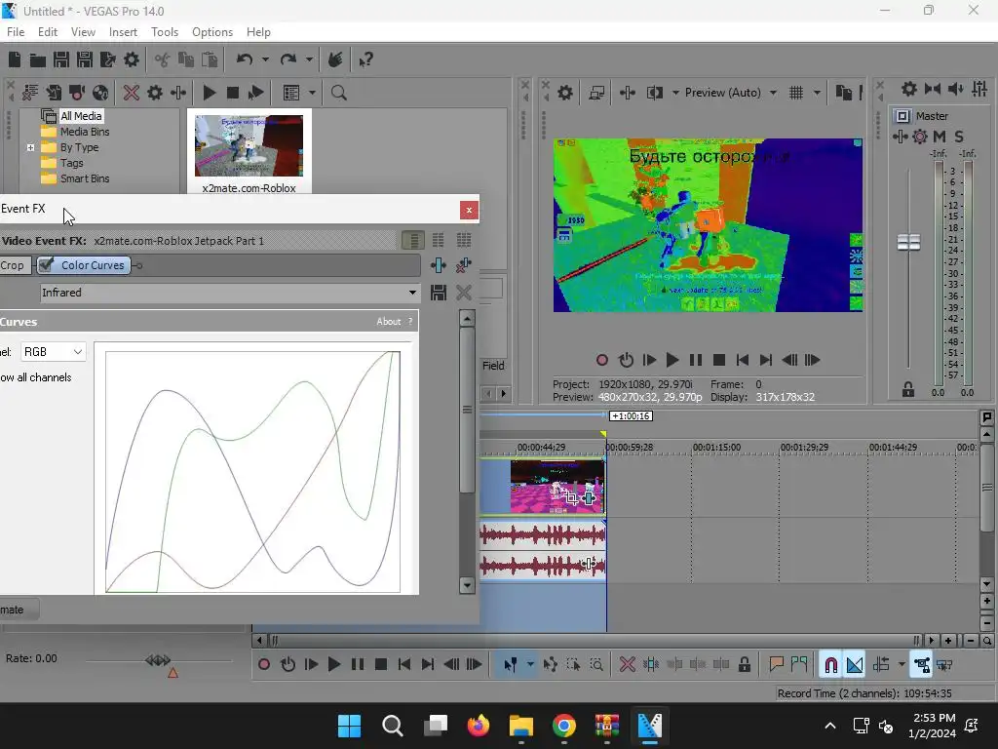This screenshot has width=998, height=749.
Task: Create a new project with toolbar icon
Action: point(14,59)
